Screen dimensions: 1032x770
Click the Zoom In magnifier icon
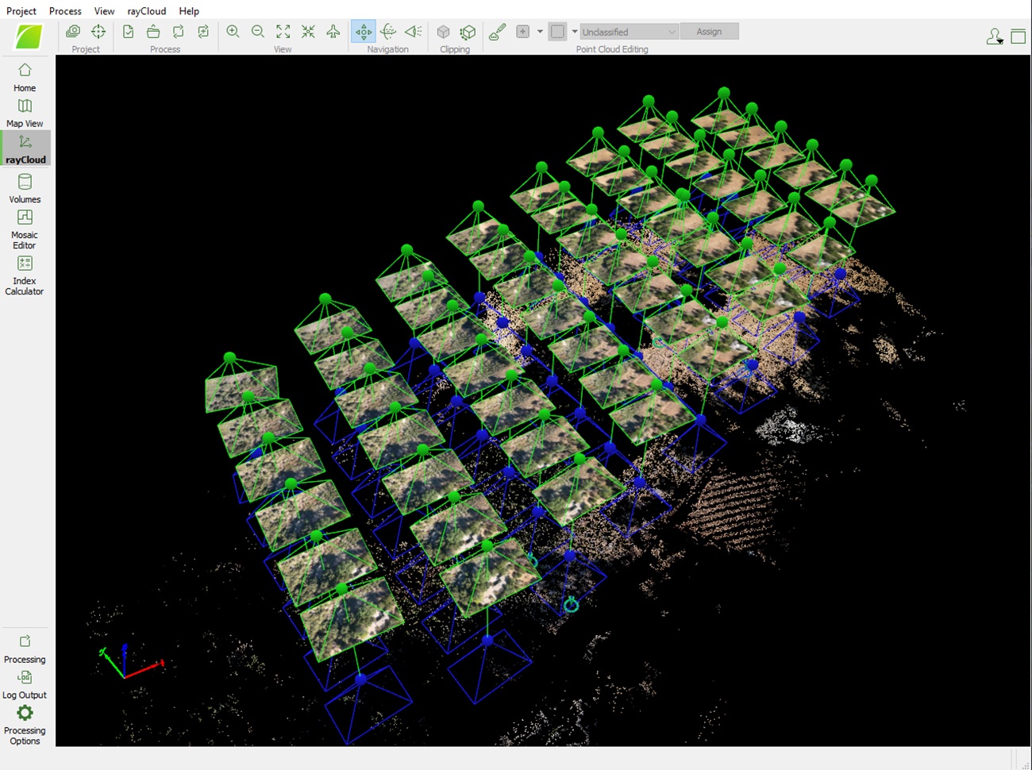tap(233, 32)
